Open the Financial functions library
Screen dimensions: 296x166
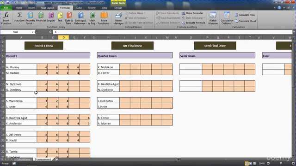pos(41,18)
